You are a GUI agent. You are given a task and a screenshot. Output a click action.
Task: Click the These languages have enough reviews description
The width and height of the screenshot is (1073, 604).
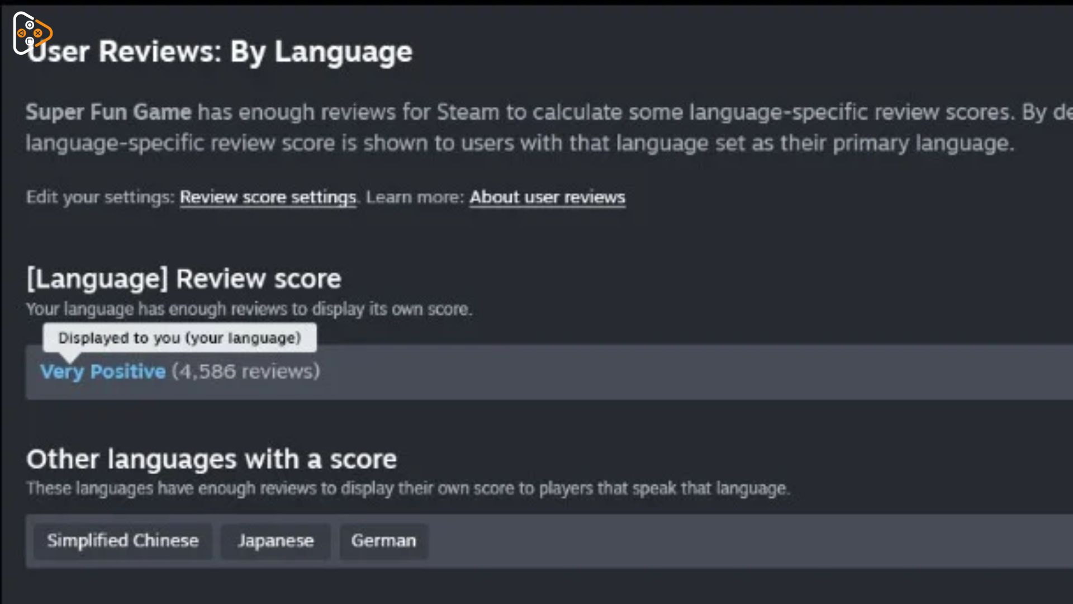tap(408, 488)
